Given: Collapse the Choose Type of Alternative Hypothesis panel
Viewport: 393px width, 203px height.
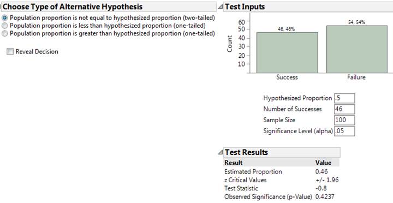Looking at the screenshot, I should coord(1,7).
